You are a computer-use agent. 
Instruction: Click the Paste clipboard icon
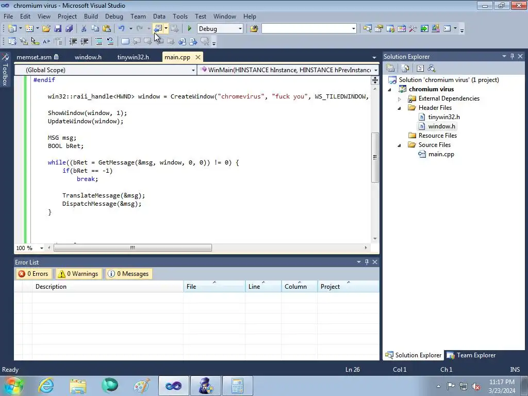[107, 29]
